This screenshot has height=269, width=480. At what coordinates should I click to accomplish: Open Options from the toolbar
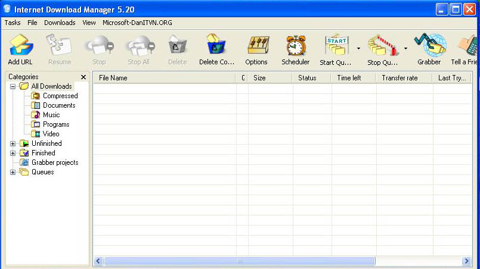(258, 46)
